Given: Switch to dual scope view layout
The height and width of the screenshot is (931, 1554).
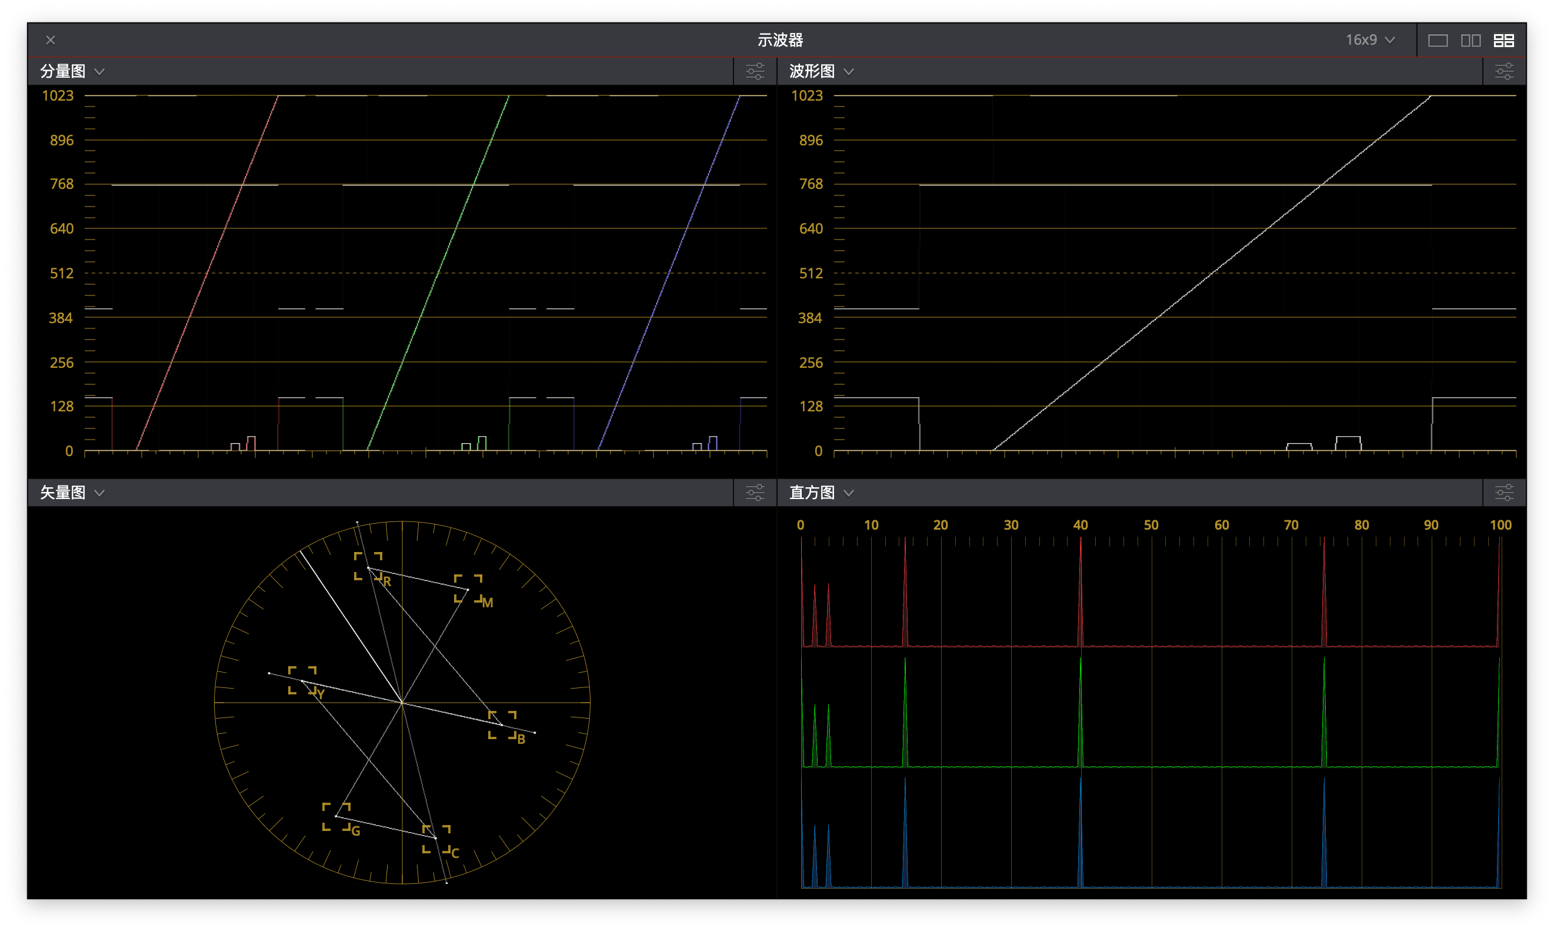Looking at the screenshot, I should point(1470,41).
